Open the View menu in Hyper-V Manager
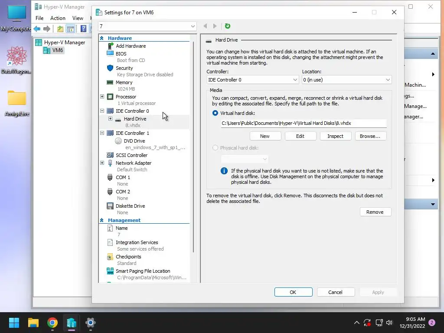Screen dimensions: 444x333 click(78, 18)
